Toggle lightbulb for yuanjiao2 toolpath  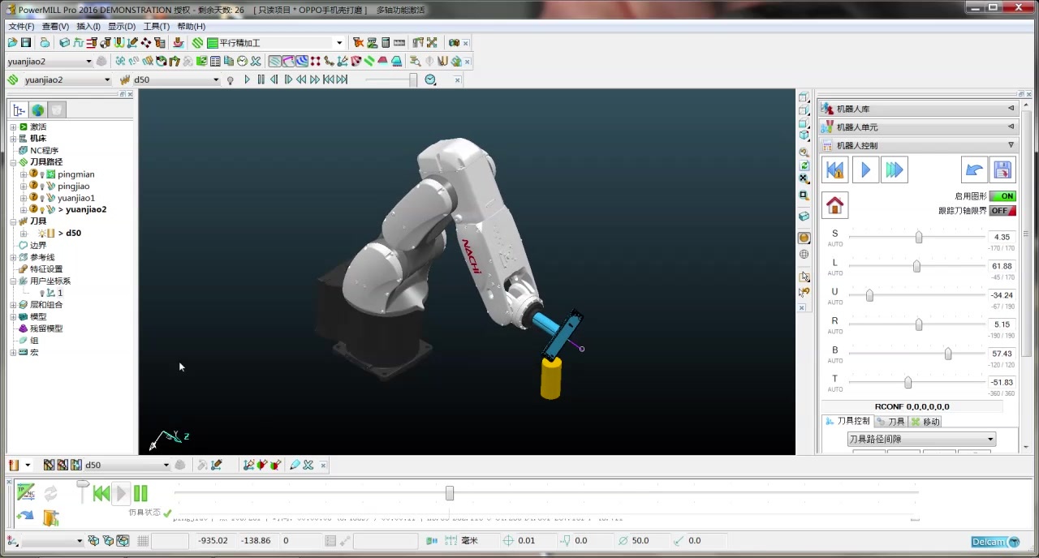[42, 209]
